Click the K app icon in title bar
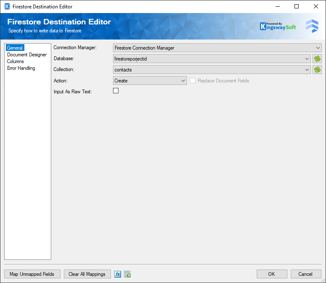Screen dimensions: 326x283 click(7, 6)
